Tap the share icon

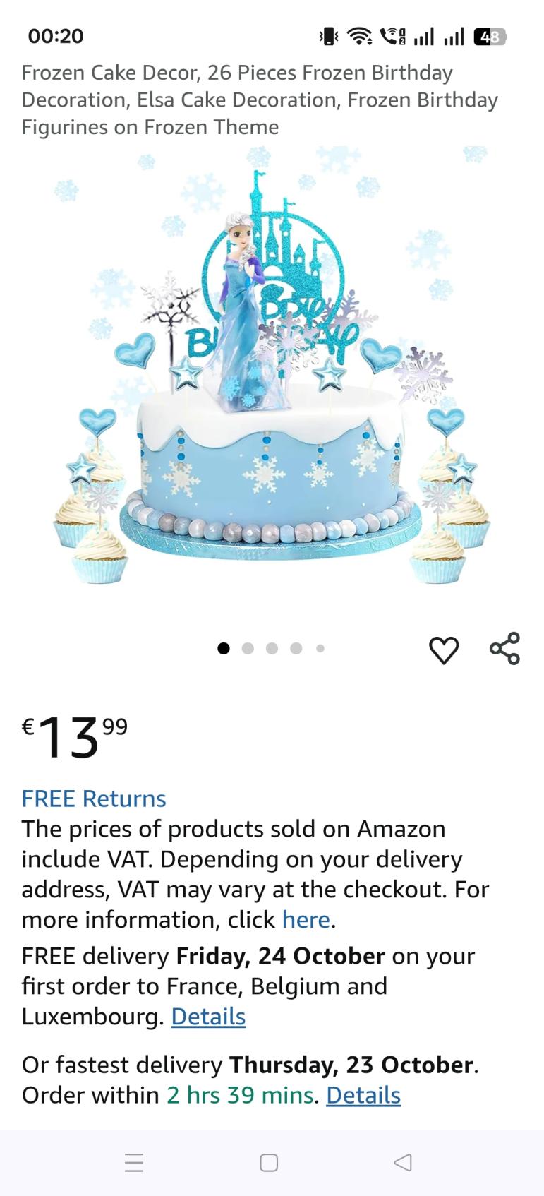[504, 649]
